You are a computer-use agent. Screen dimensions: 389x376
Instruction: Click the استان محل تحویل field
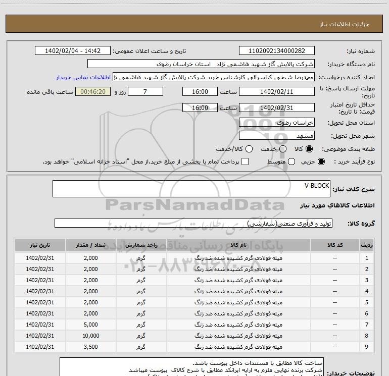(276, 123)
